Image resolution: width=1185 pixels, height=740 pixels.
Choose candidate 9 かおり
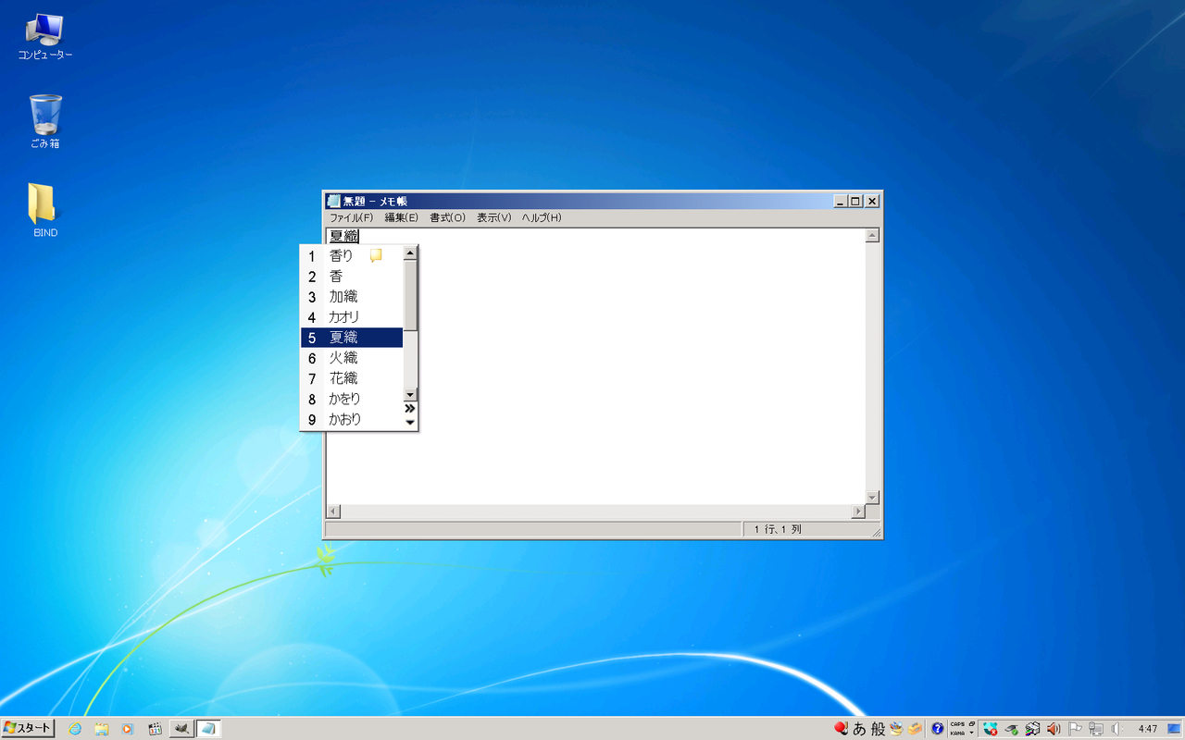(352, 419)
